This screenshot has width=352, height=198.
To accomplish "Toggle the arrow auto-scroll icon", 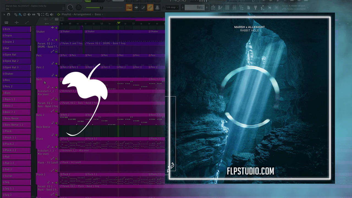I will point(136,7).
